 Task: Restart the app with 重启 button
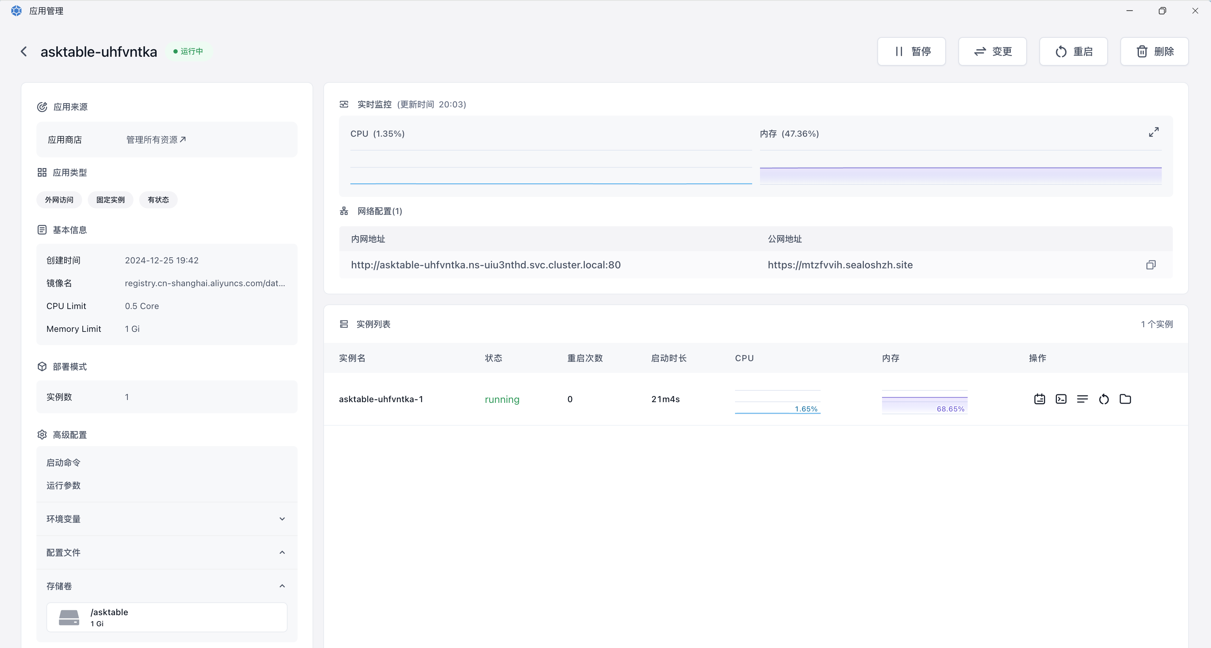click(1073, 52)
